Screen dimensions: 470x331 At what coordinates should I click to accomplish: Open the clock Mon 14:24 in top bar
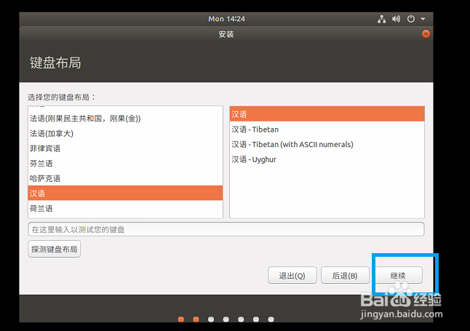pos(226,19)
